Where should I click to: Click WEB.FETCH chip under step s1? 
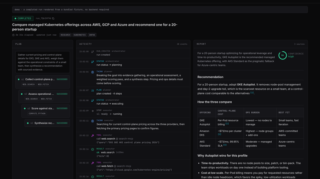[x=43, y=84]
